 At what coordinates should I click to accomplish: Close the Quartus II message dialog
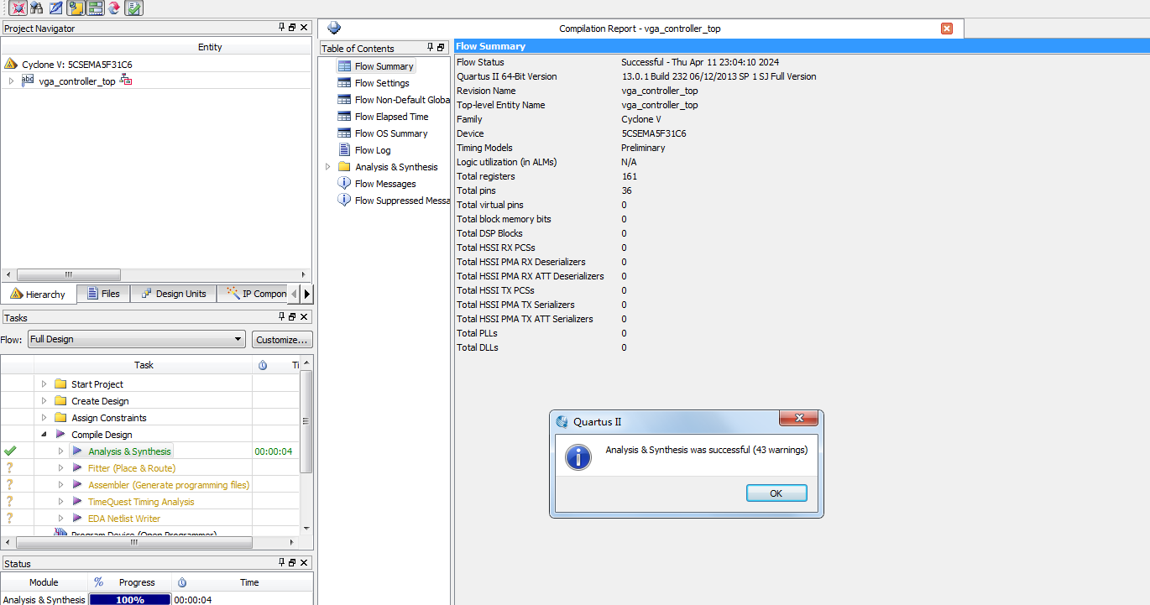click(x=799, y=419)
